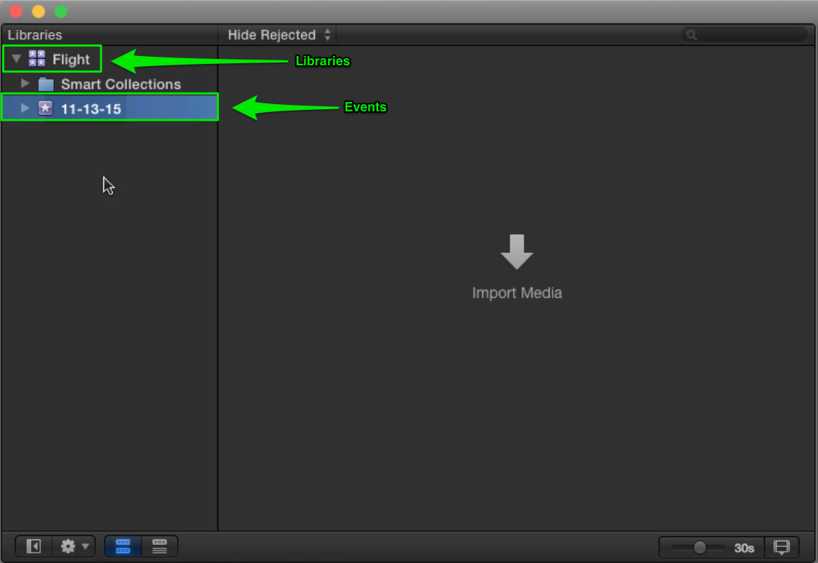Zoom window with the green button
The image size is (818, 563).
pos(61,11)
